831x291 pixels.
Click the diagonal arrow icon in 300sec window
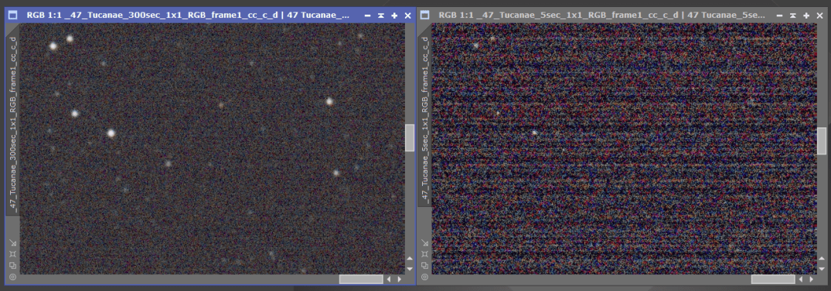pos(12,243)
